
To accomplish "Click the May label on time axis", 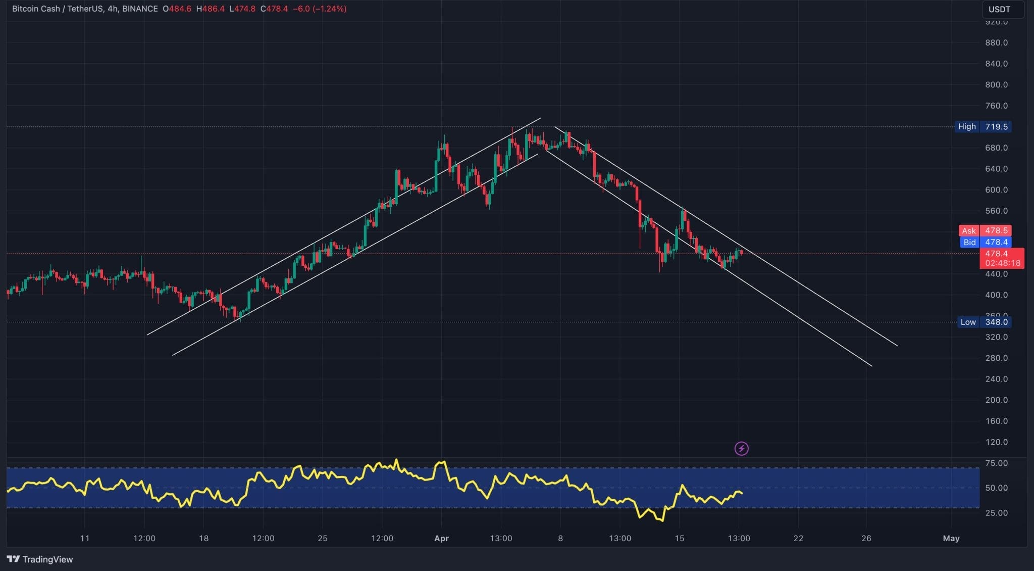I will click(x=951, y=538).
